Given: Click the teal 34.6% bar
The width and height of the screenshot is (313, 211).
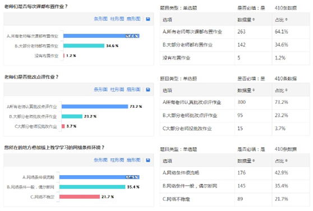Looking at the screenshot, I should (84, 45).
